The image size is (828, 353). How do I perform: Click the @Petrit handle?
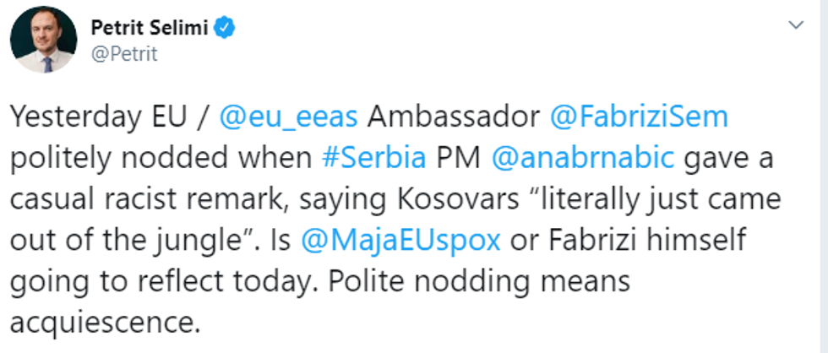[x=124, y=54]
